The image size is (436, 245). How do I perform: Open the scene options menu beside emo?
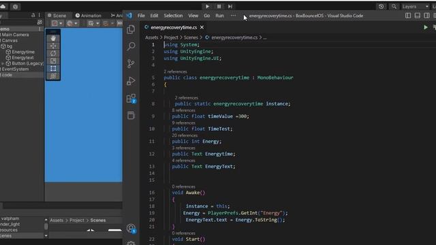(x=40, y=29)
